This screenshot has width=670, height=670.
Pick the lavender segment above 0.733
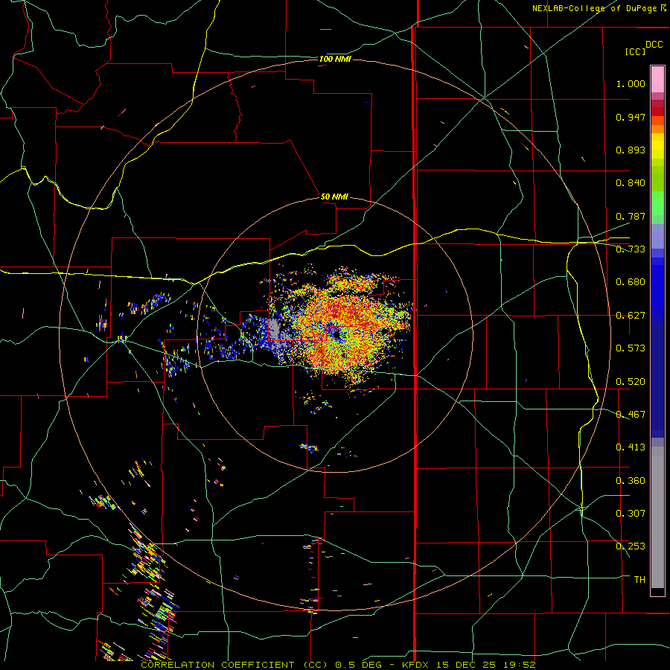click(657, 237)
